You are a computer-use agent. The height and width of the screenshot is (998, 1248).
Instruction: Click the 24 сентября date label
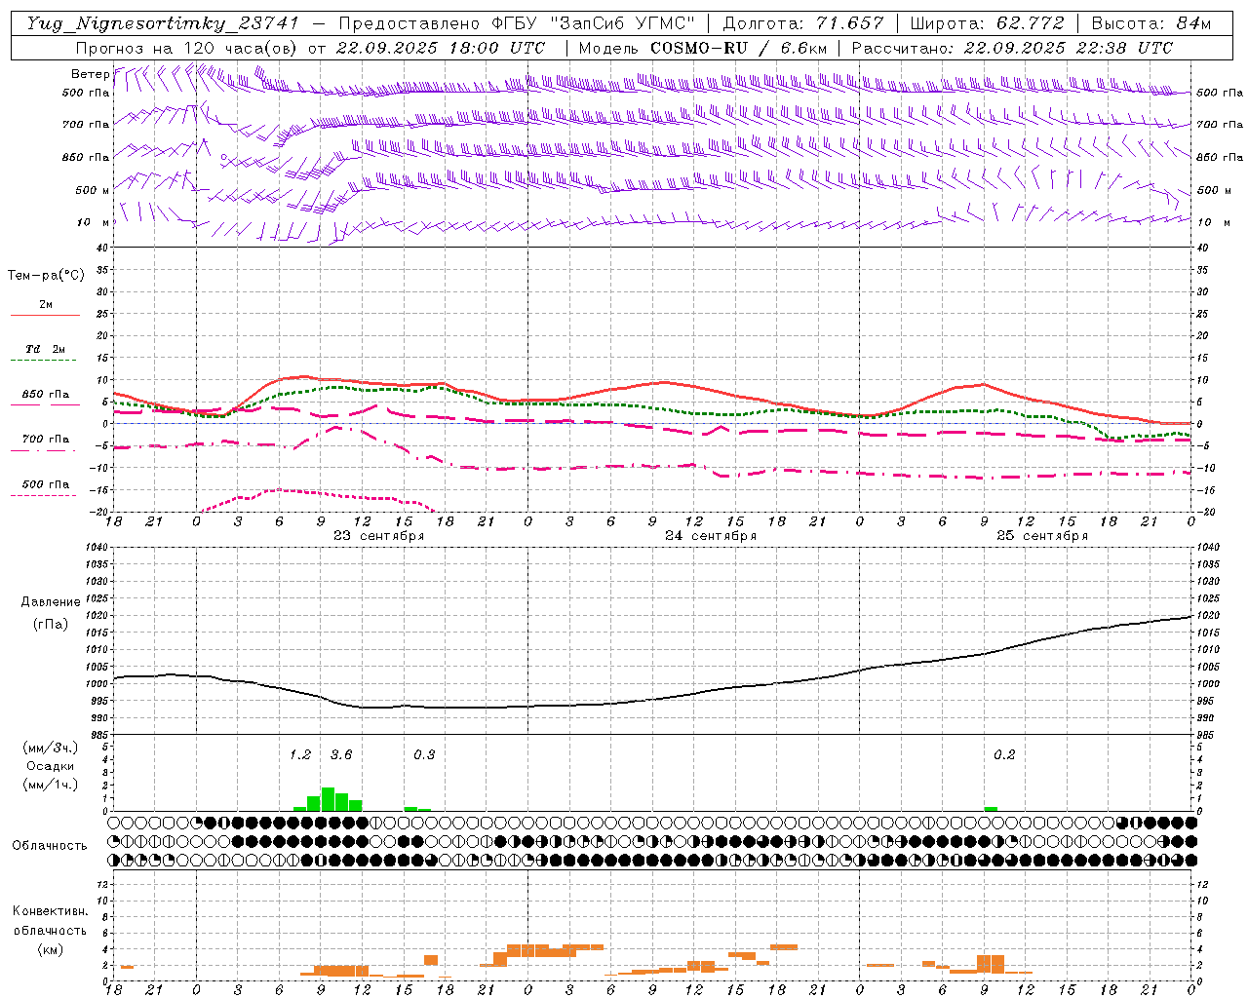(x=711, y=536)
